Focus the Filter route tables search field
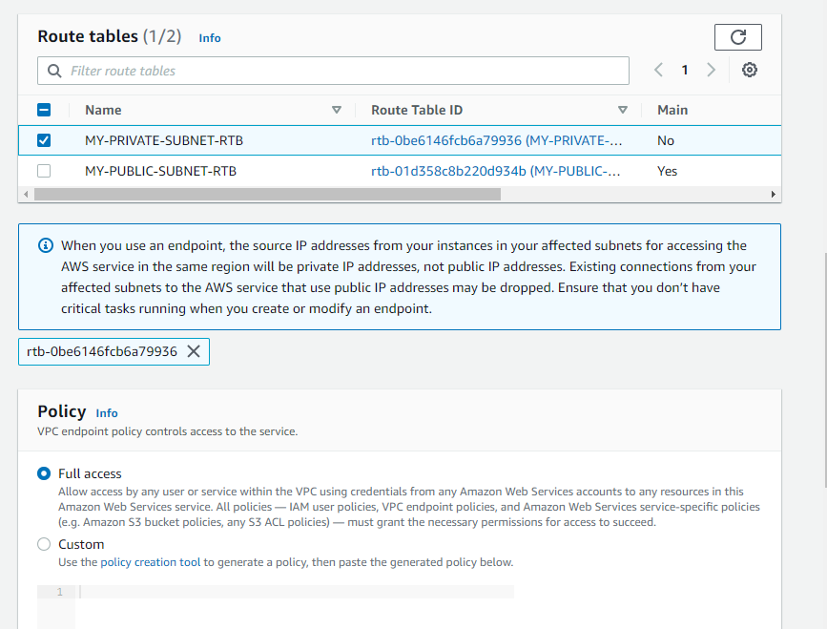Image resolution: width=827 pixels, height=629 pixels. click(333, 71)
